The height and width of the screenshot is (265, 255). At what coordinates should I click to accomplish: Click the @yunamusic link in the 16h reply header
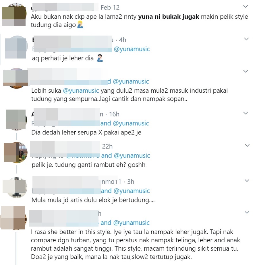tap(131, 123)
